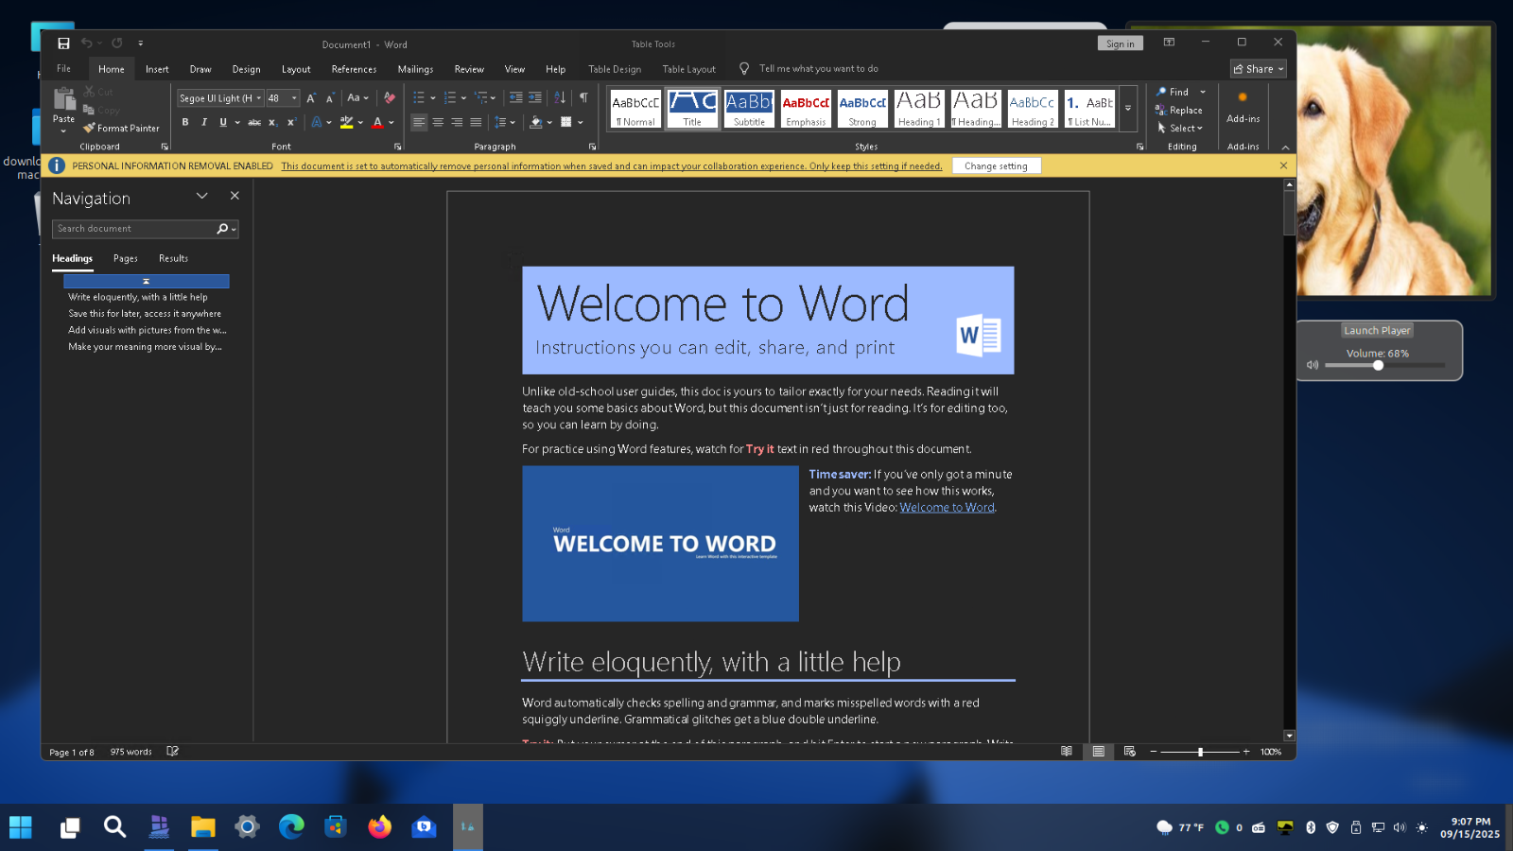Screen dimensions: 1513x851
Task: Open the font name dropdown
Action: (259, 98)
